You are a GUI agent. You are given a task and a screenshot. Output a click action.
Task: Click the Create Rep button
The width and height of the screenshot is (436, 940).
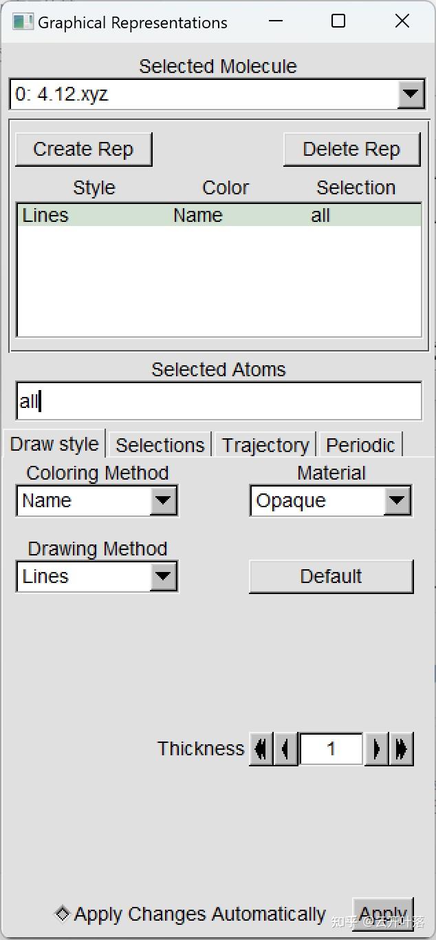83,150
